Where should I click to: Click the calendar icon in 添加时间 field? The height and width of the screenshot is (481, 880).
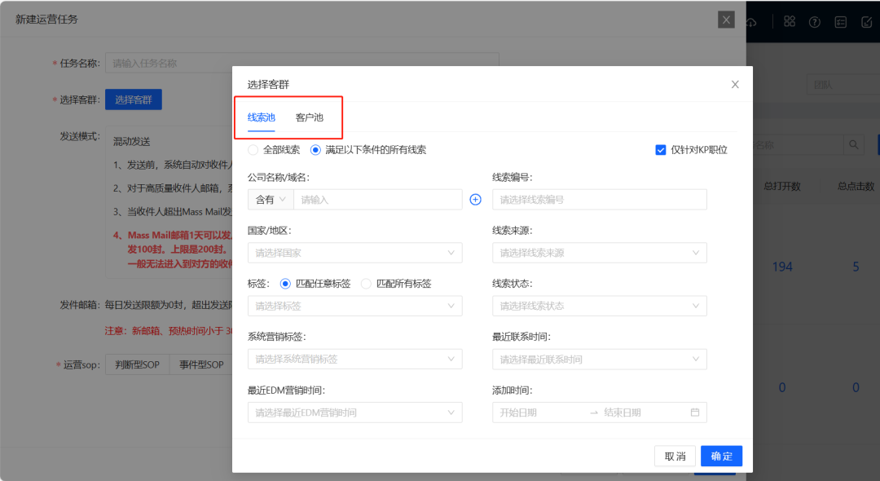[x=695, y=412]
